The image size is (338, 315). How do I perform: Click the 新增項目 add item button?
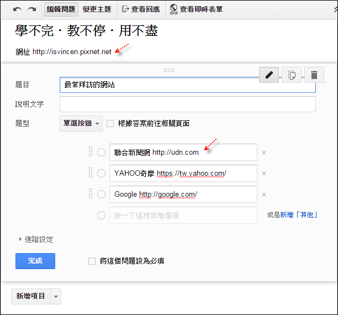pos(30,296)
